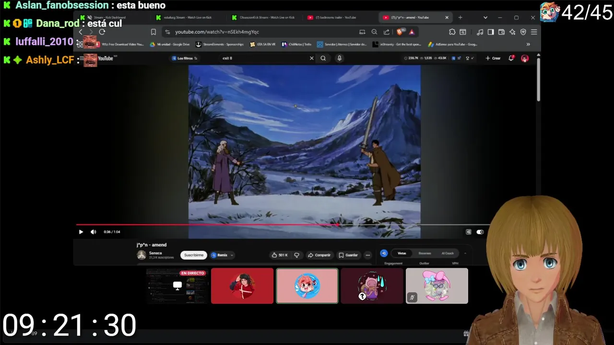Open Yt1z Free Download Video bookmark
Viewport: 614px width, 345px height.
(x=119, y=44)
